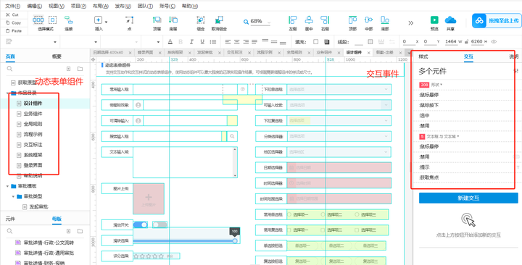Image resolution: width=522 pixels, height=265 pixels.
Task: Open the 布局(A) menu
Action: (x=101, y=6)
